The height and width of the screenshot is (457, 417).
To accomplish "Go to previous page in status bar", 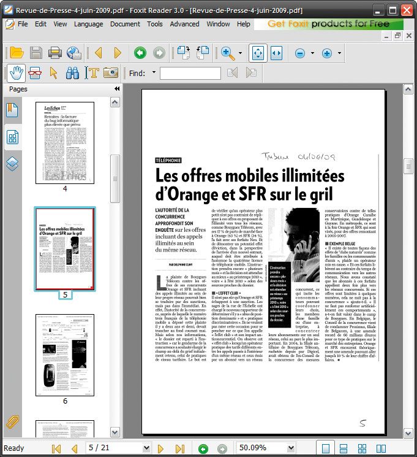I will tap(75, 448).
